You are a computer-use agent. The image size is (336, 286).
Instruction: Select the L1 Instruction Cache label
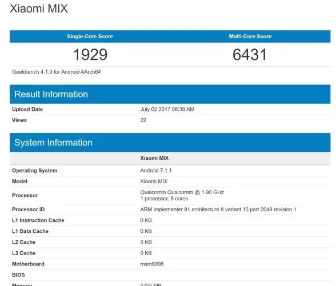pyautogui.click(x=38, y=220)
